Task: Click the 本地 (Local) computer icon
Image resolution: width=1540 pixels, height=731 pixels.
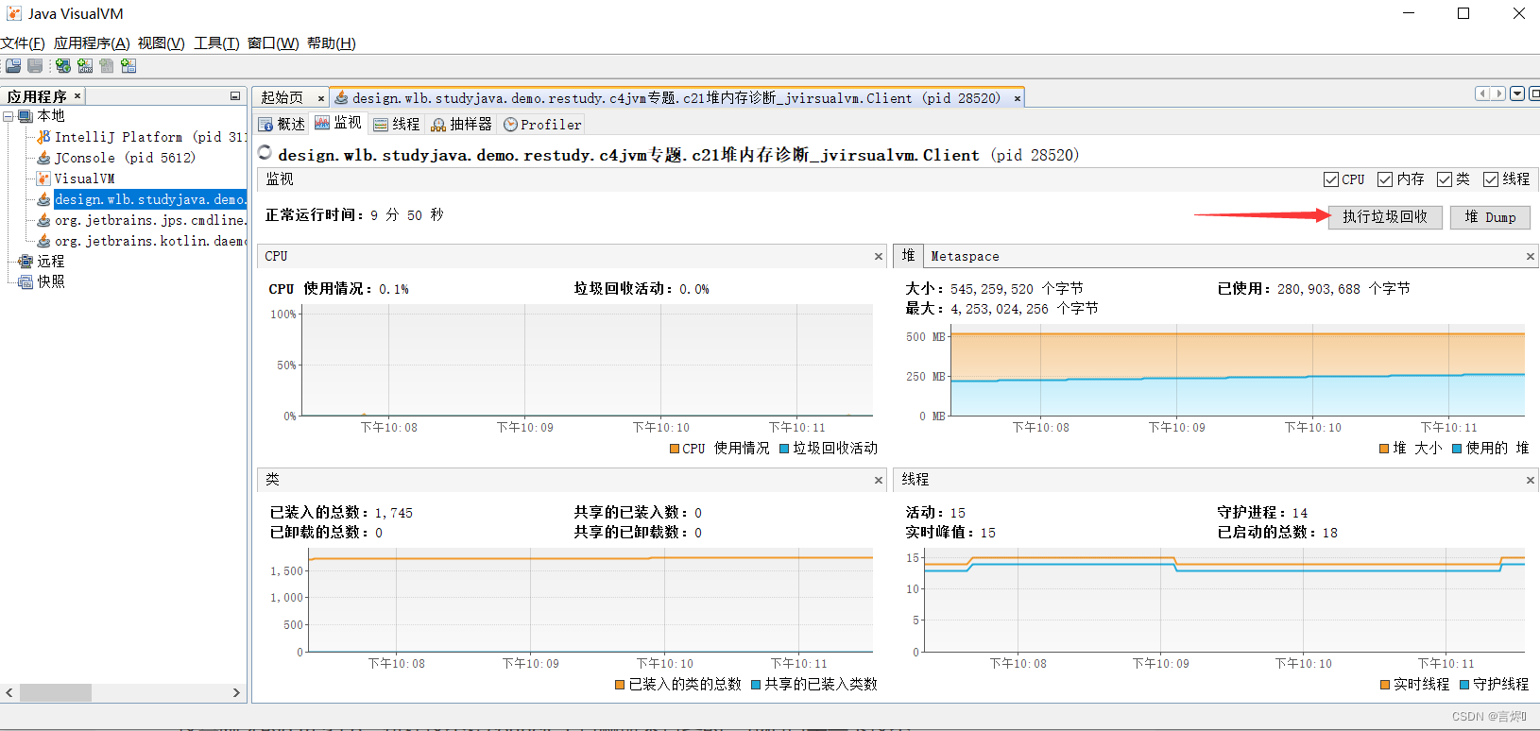Action: tap(26, 116)
